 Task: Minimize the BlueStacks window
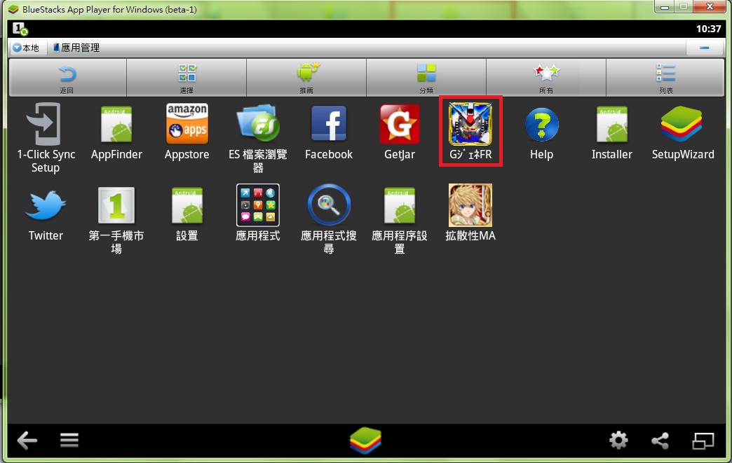pos(665,7)
